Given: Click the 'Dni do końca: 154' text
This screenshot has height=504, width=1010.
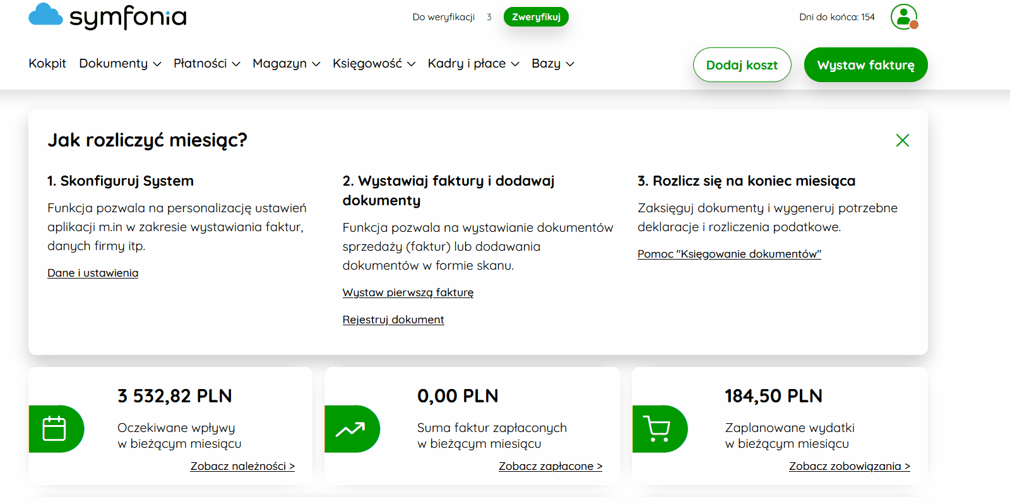Looking at the screenshot, I should pos(837,17).
